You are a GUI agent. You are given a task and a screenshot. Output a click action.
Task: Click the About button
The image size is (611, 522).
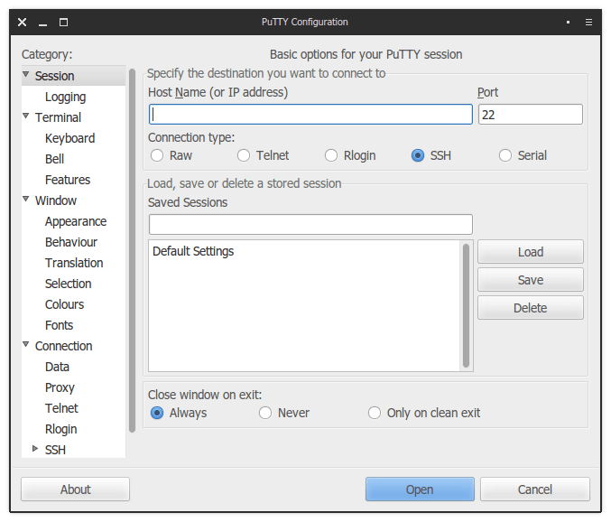75,489
